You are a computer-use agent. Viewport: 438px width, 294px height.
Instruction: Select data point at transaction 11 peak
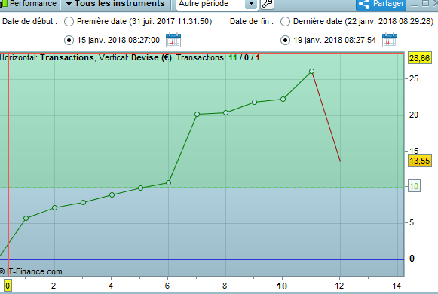tap(312, 72)
